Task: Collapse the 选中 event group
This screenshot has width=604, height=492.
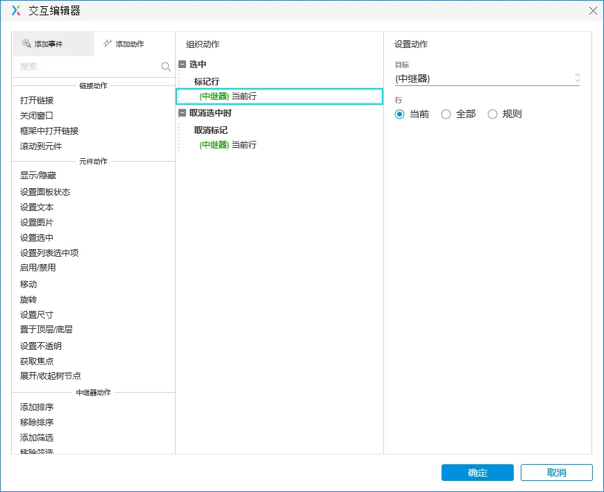Action: (183, 65)
